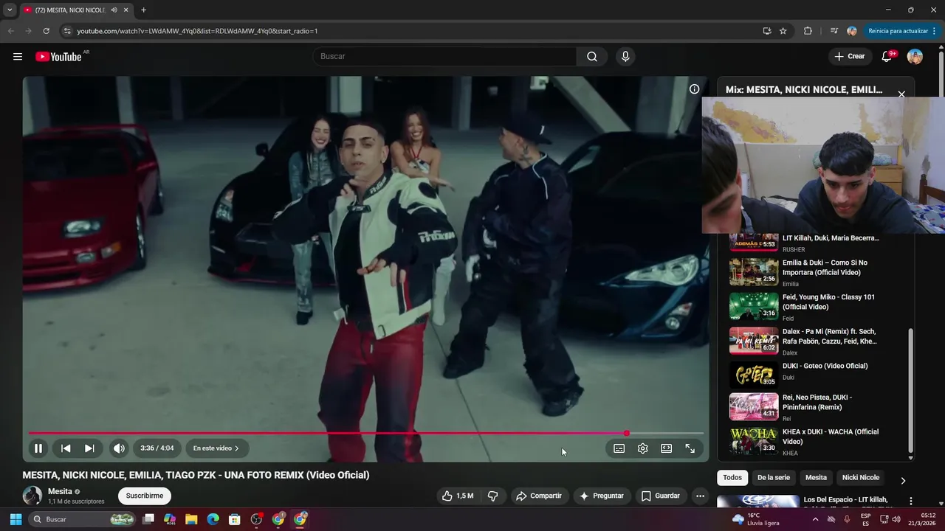Click the address bar URL
Image resolution: width=945 pixels, height=531 pixels.
tap(197, 31)
